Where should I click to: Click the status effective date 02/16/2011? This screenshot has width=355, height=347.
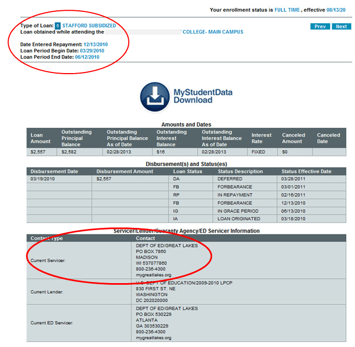point(293,195)
